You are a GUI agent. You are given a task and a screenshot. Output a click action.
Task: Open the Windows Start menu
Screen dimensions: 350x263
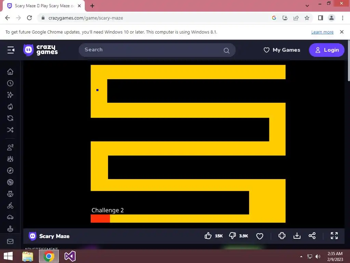point(8,256)
